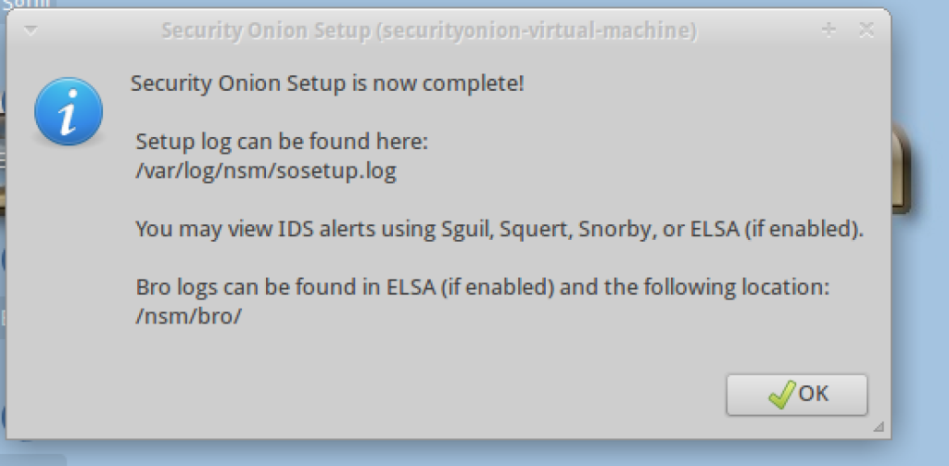This screenshot has width=949, height=466.
Task: Click the word Squert in the message
Action: coord(535,230)
